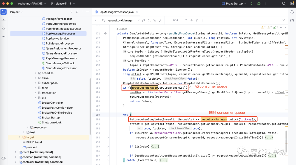Open search history dropdown
The width and height of the screenshot is (296, 165).
pyautogui.click(x=103, y=20)
